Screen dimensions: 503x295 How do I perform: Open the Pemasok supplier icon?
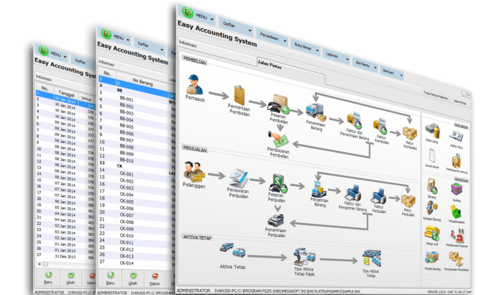point(195,85)
